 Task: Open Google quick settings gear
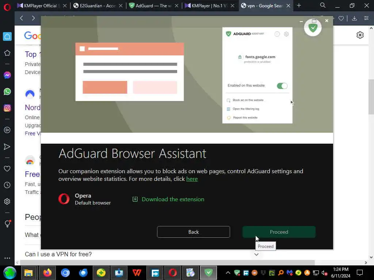360,35
